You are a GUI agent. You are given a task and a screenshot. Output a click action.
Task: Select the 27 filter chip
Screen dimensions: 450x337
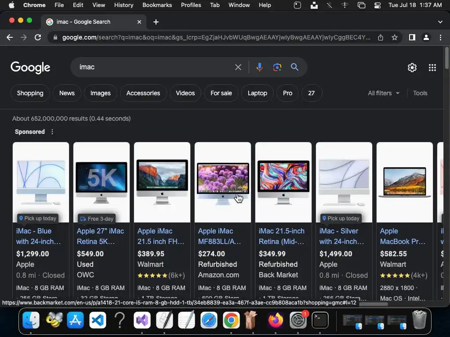[312, 93]
